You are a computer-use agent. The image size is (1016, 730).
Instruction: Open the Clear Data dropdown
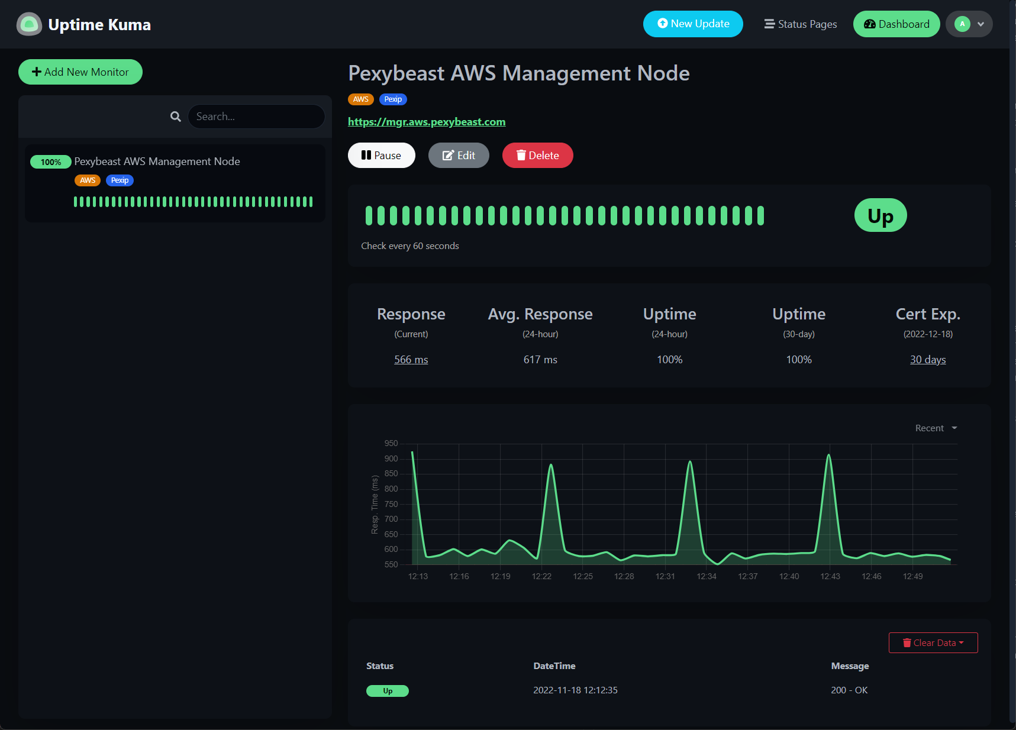(x=933, y=643)
